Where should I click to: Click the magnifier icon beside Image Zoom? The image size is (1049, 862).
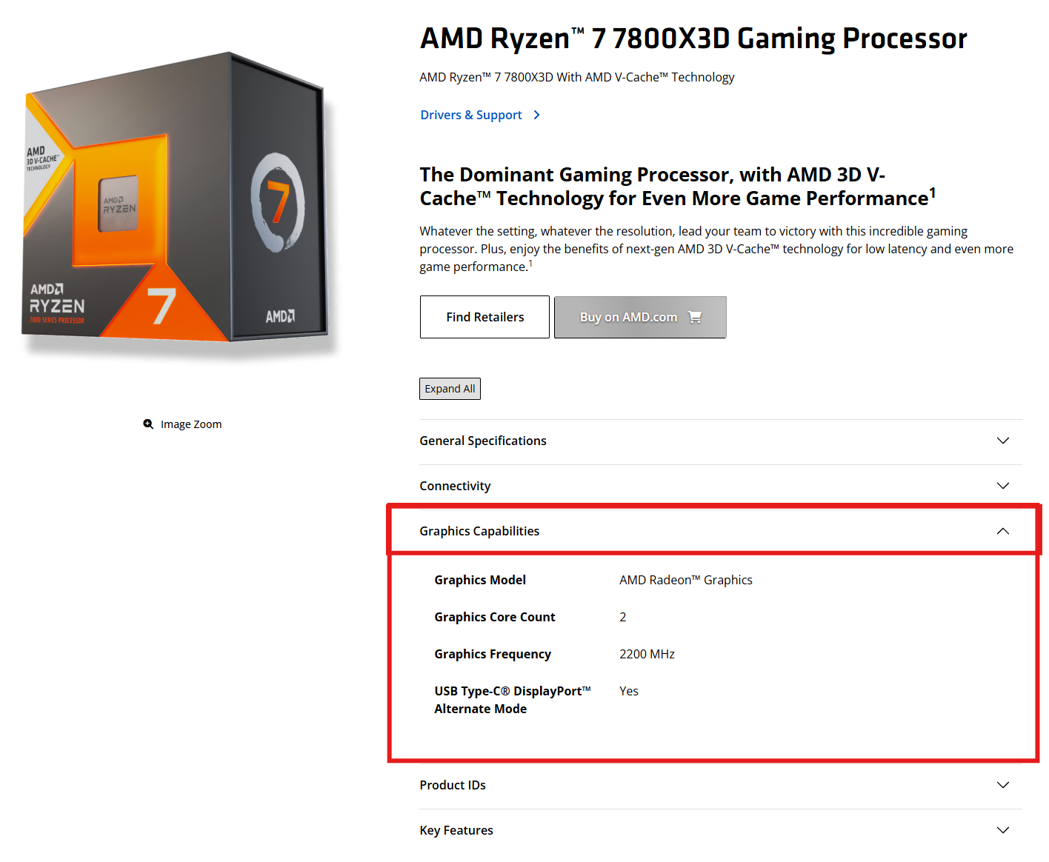[148, 424]
